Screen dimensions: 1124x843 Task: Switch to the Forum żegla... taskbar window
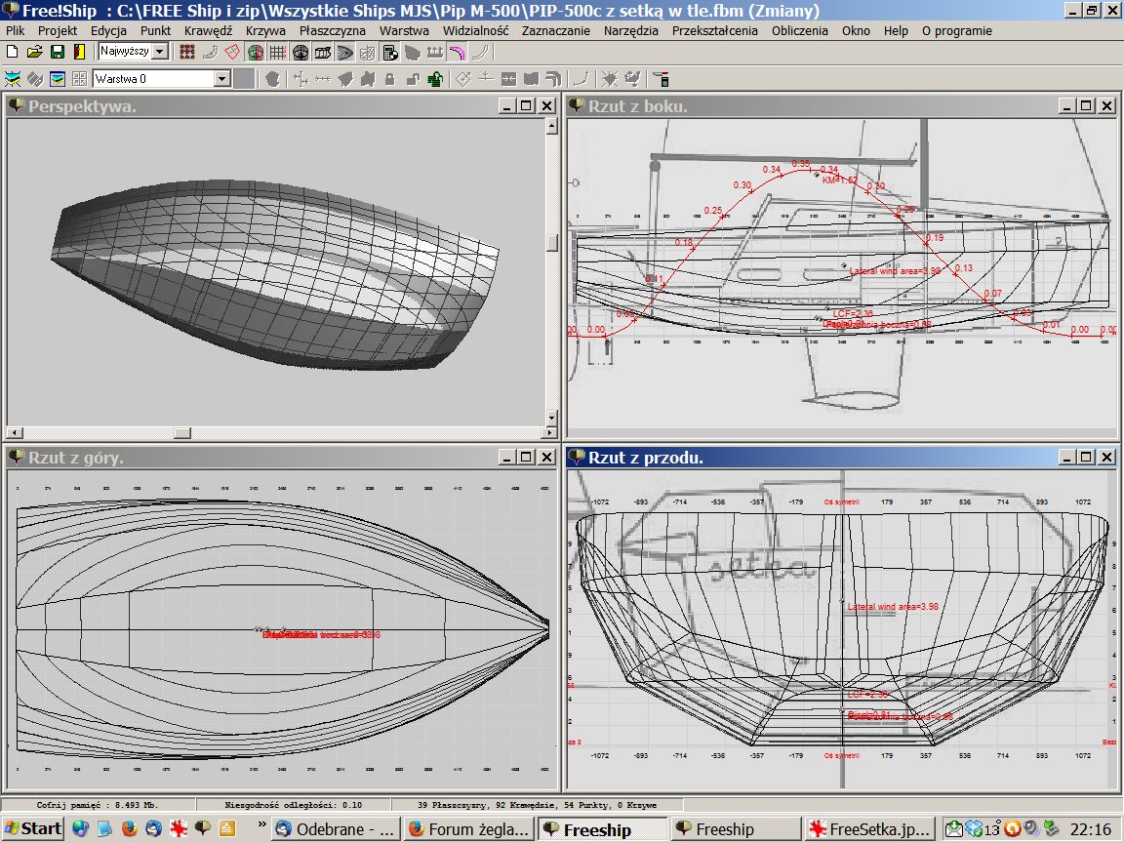click(468, 829)
